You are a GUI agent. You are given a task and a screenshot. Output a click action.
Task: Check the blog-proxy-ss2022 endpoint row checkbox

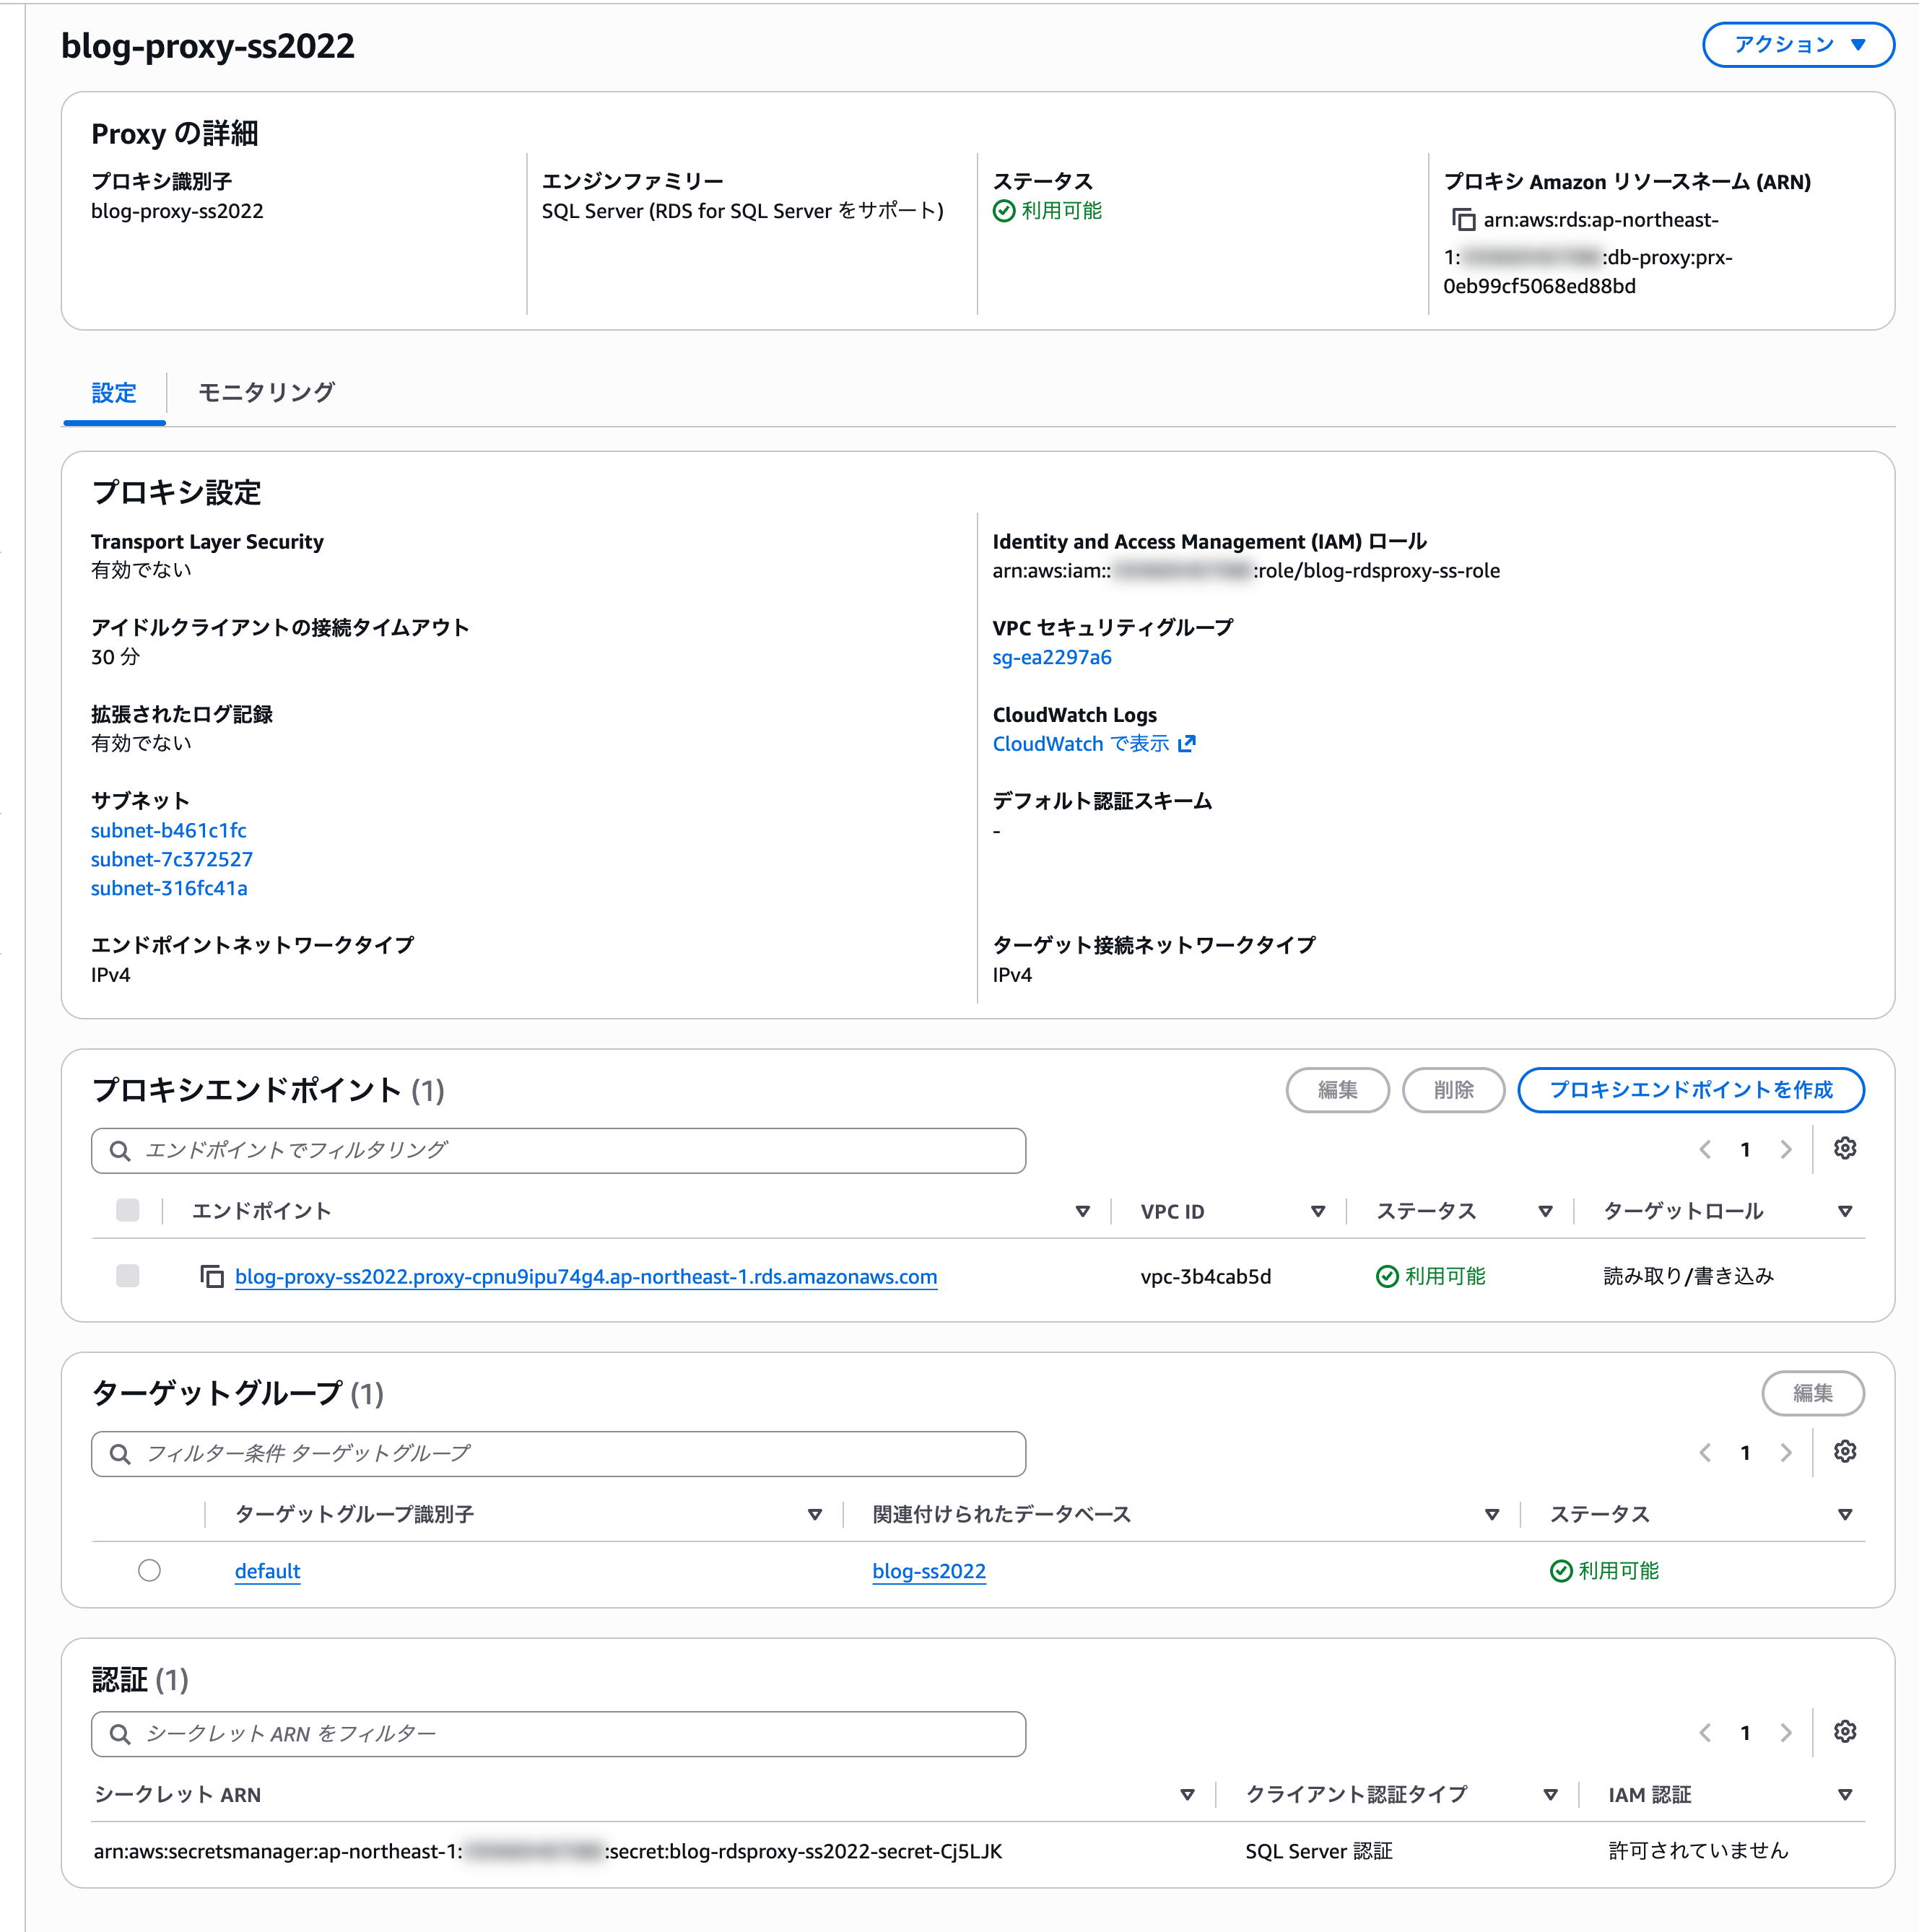[x=128, y=1276]
